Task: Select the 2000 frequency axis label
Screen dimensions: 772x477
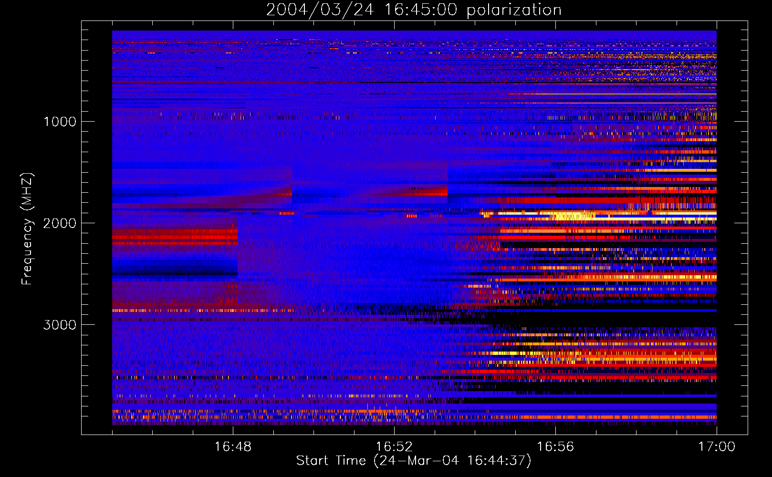Action: click(60, 223)
